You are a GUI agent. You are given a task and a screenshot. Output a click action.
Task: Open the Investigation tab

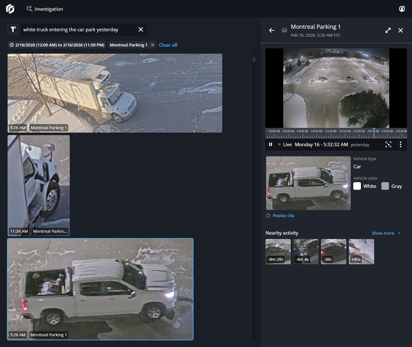pyautogui.click(x=45, y=9)
